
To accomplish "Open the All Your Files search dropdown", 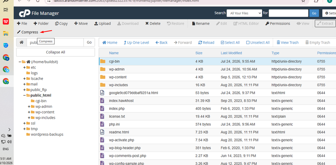I will click(244, 13).
